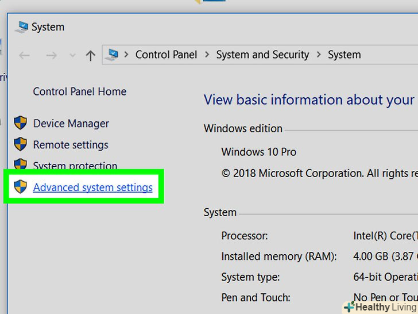The image size is (418, 314).
Task: Click the System window title bar icon
Action: point(22,26)
